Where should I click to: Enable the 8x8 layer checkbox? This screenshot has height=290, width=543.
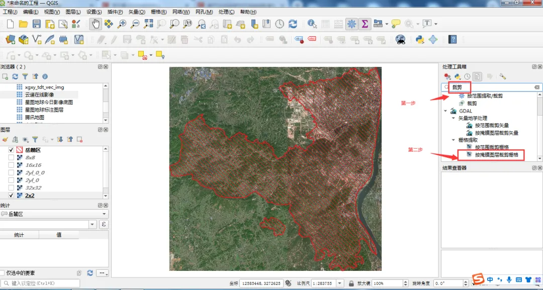point(11,157)
